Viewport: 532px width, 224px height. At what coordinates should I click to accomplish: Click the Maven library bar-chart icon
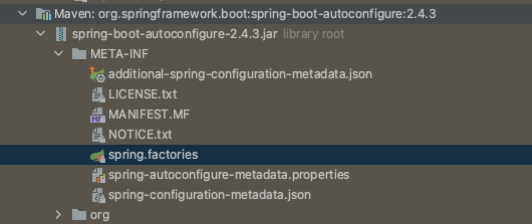(44, 14)
